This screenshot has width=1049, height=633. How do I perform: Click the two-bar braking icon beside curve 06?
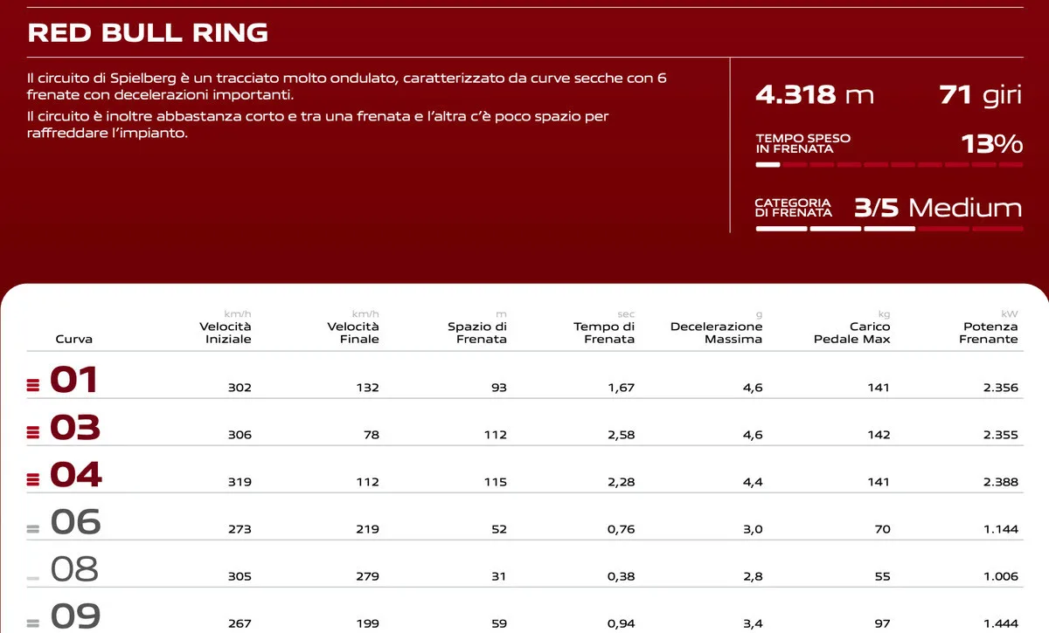[x=33, y=528]
